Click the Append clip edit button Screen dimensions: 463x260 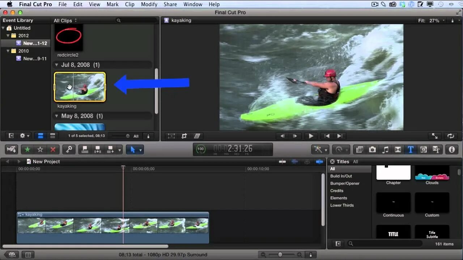pos(110,149)
